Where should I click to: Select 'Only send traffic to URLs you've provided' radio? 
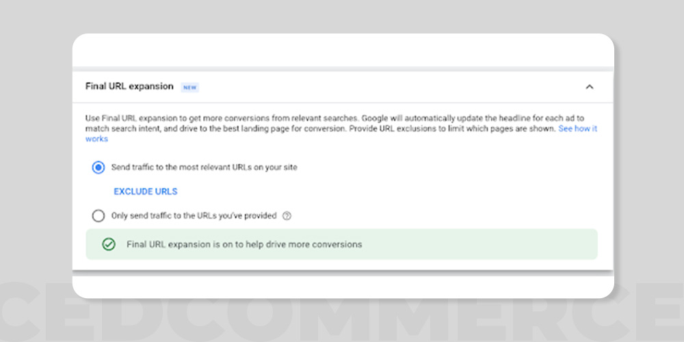coord(98,216)
